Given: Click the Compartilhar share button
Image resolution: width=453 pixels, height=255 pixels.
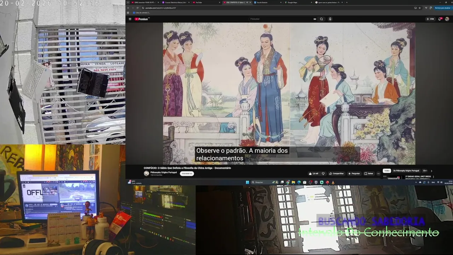Looking at the screenshot, I should tap(337, 174).
